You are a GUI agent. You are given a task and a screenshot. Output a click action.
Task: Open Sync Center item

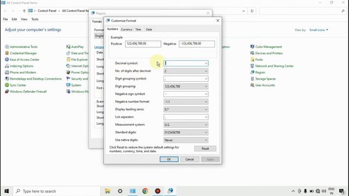(x=16, y=85)
